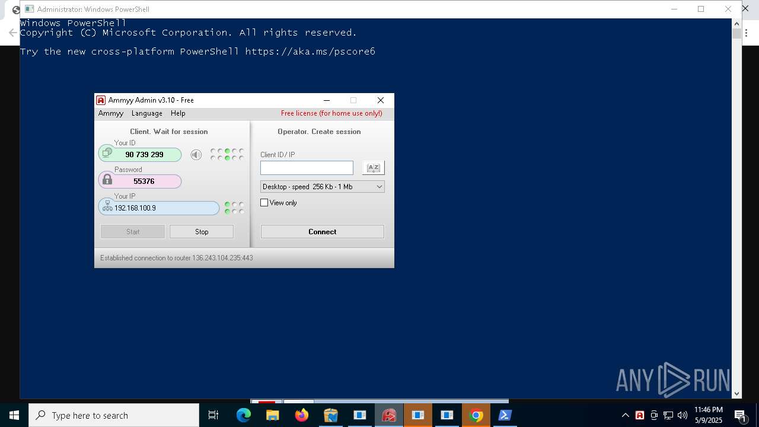This screenshot has height=427, width=759.
Task: Click the Stop button
Action: tap(202, 232)
